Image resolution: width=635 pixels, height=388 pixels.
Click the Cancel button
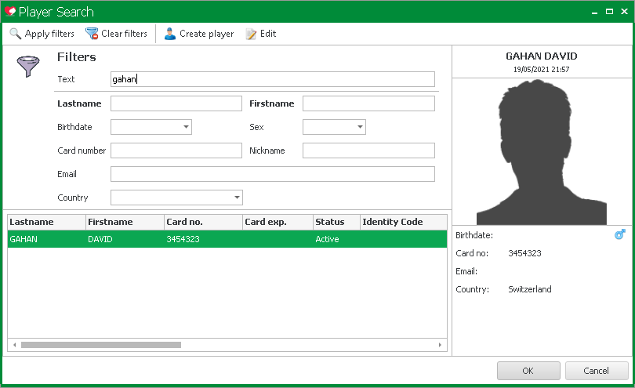(597, 371)
